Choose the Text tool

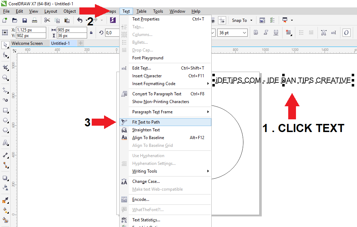pyautogui.click(x=5, y=143)
